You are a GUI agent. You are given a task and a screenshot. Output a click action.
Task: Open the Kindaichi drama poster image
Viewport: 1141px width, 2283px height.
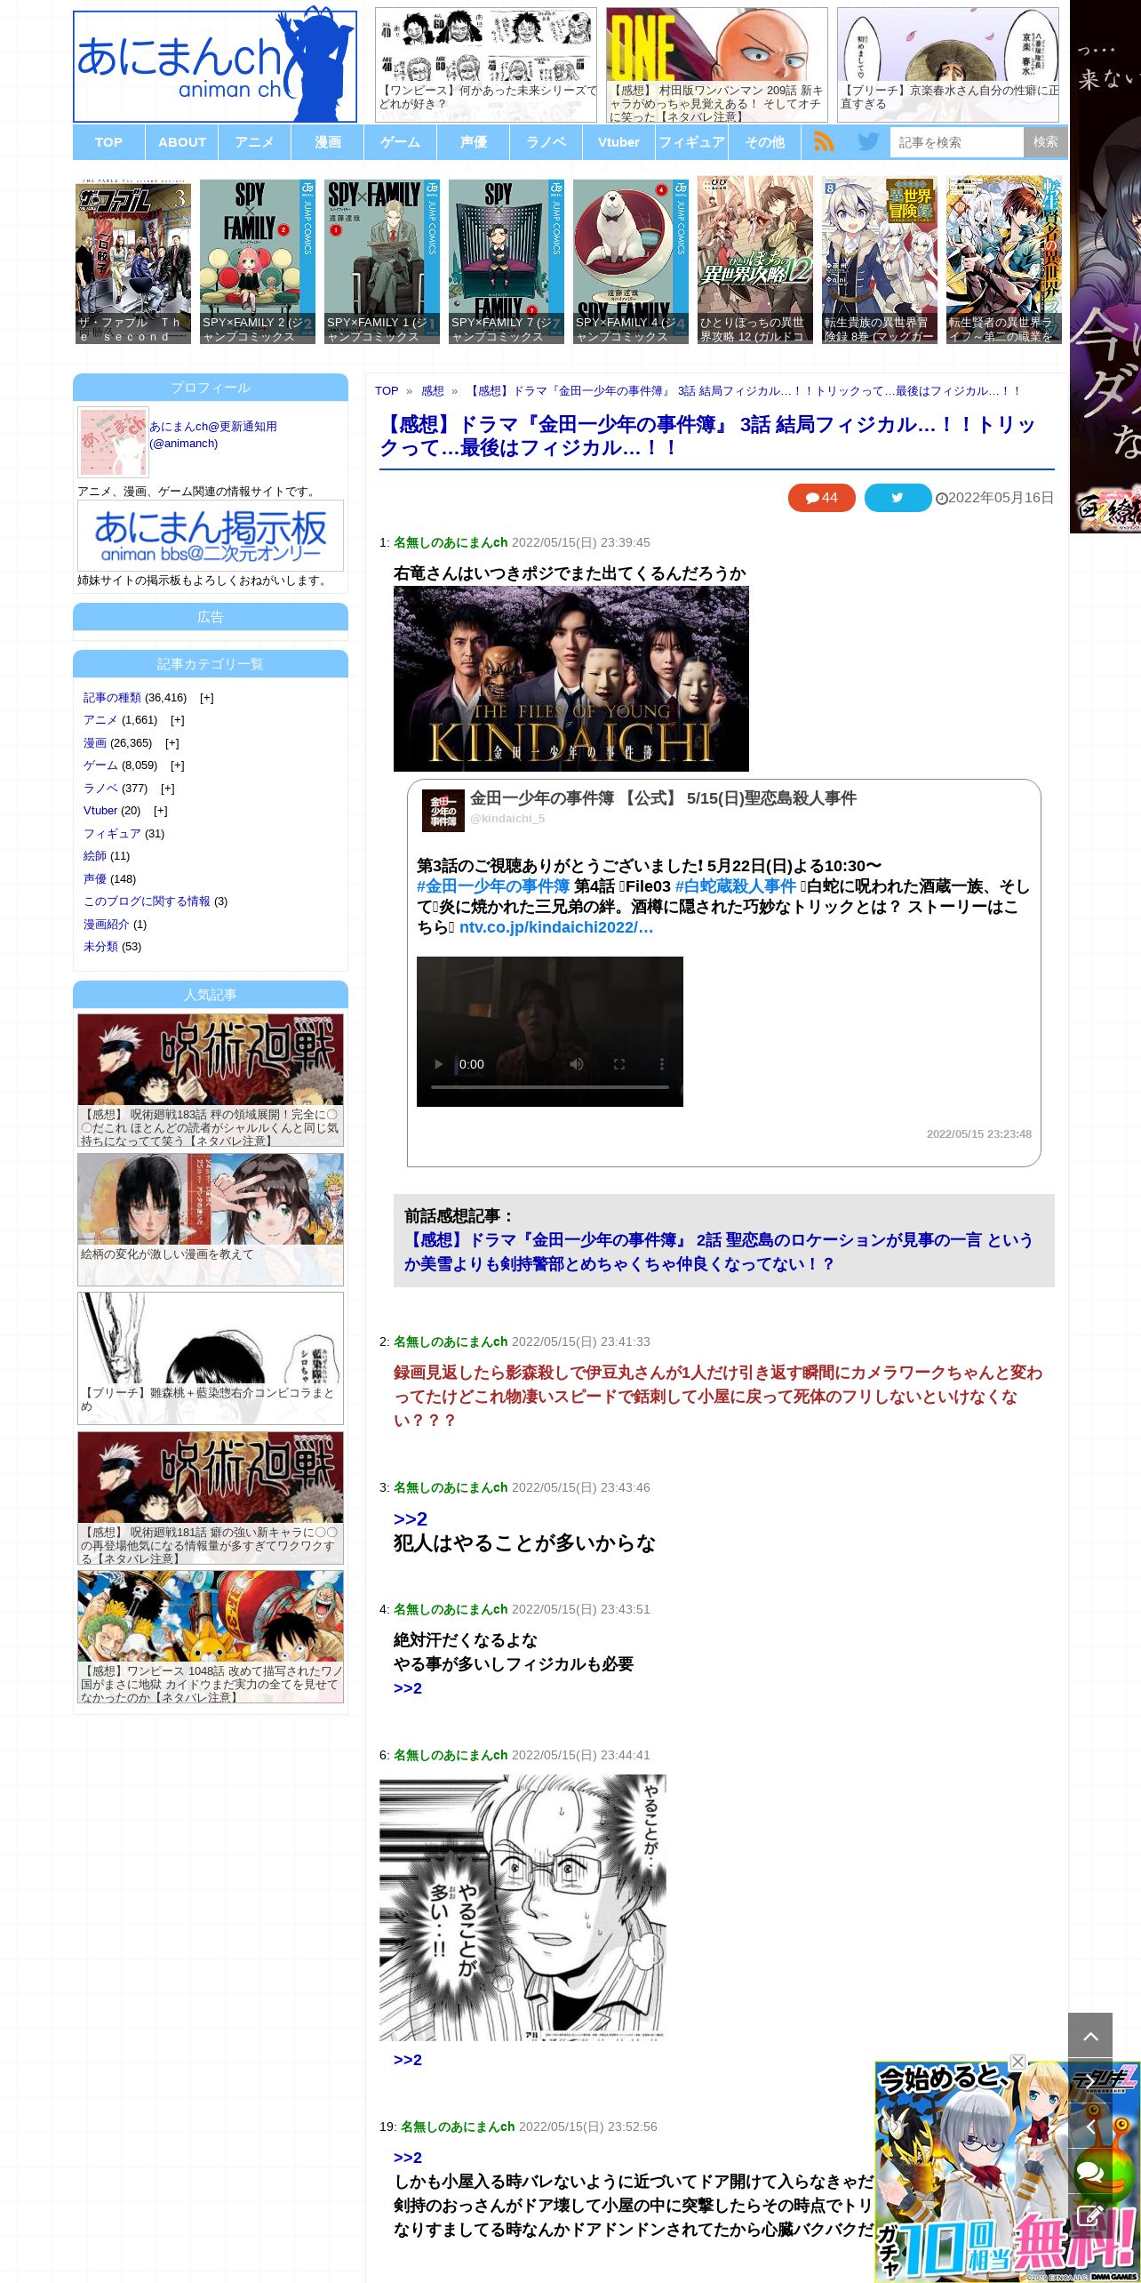[571, 678]
